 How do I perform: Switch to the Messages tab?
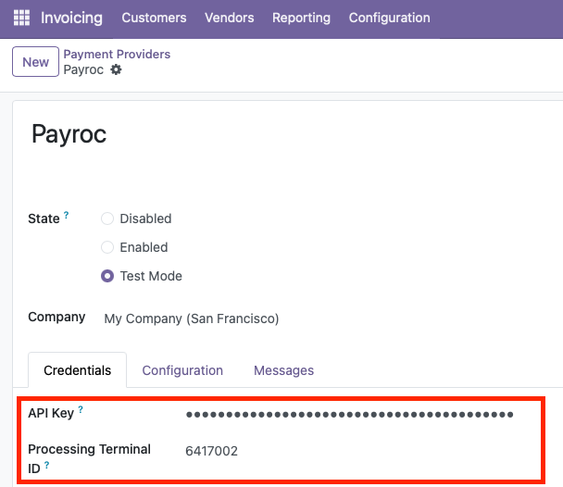tap(283, 370)
